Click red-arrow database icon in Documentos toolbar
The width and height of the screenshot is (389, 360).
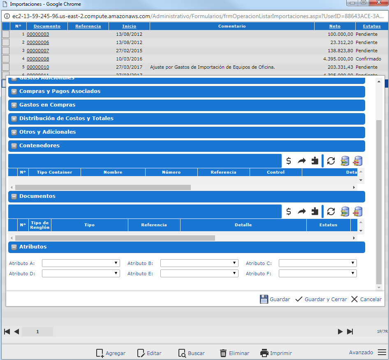[358, 211]
